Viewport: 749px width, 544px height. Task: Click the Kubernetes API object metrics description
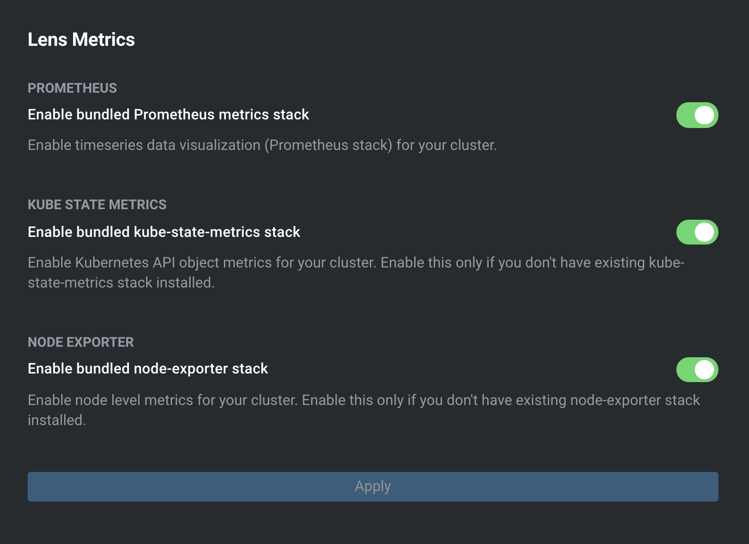(x=356, y=263)
